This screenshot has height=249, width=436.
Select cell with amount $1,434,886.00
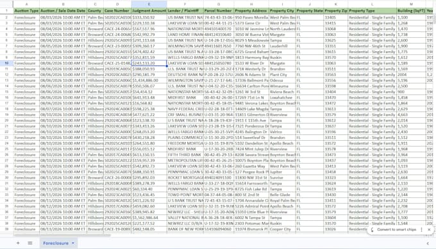click(149, 80)
